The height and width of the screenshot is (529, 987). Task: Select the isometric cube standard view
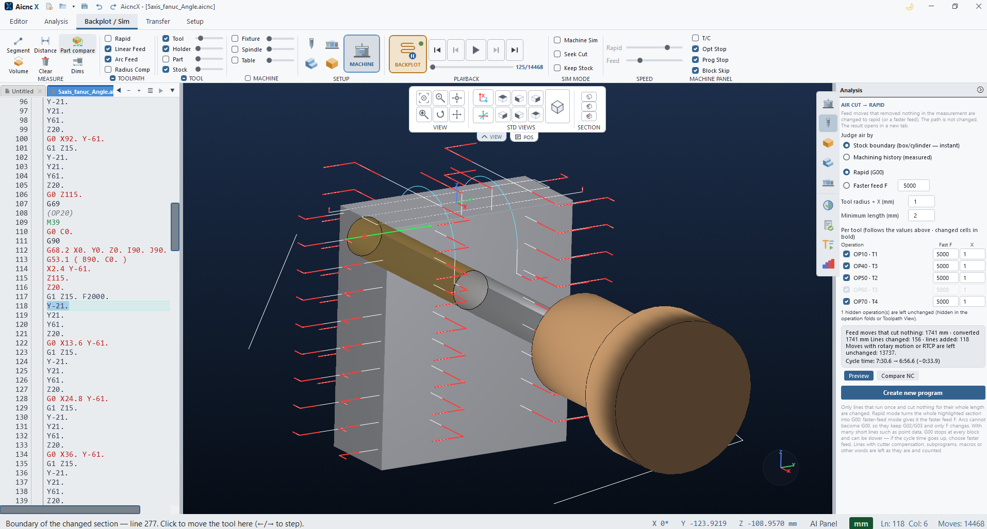[x=557, y=107]
